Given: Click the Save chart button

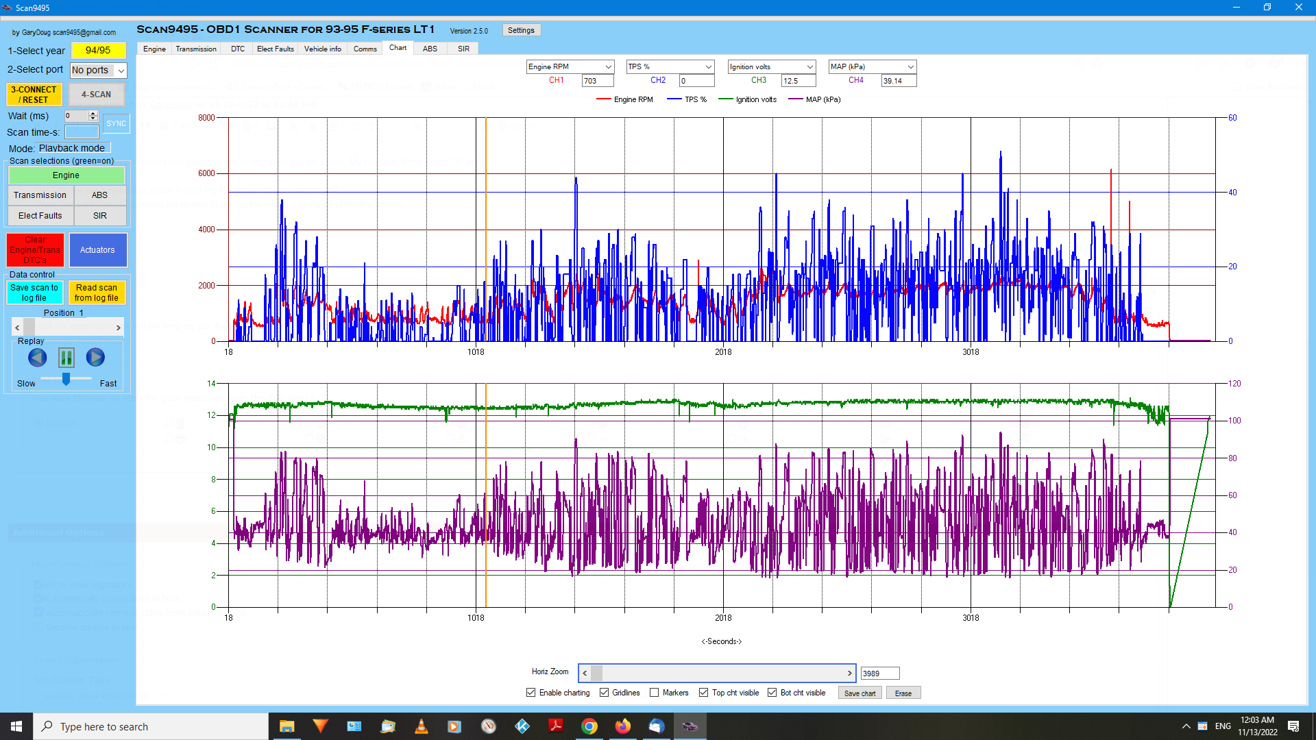Looking at the screenshot, I should coord(860,693).
